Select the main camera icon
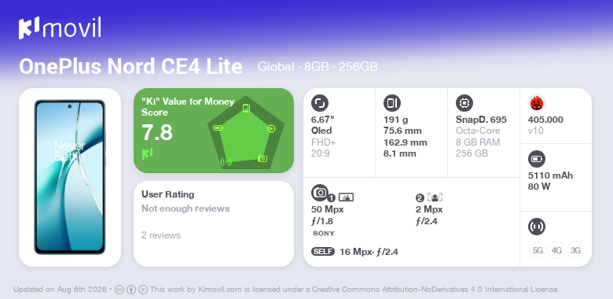613x299 pixels. [x=320, y=192]
